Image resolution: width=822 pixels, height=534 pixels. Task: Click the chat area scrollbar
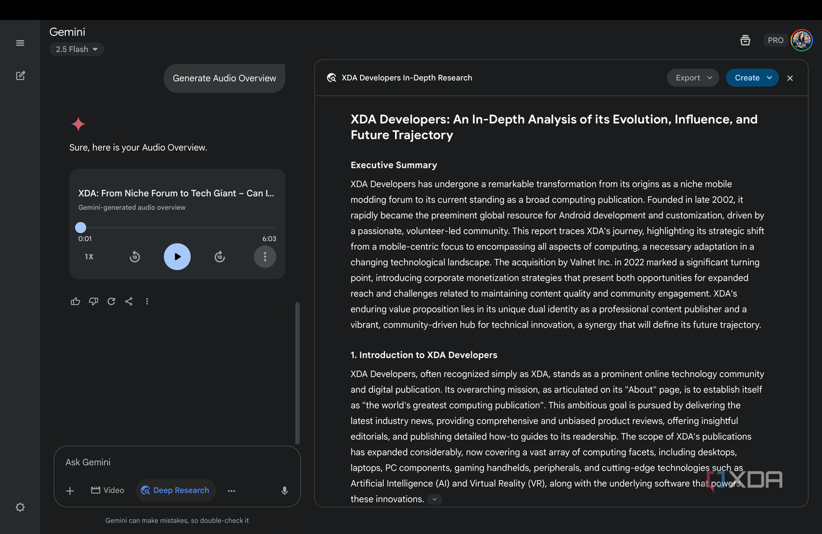pyautogui.click(x=298, y=373)
